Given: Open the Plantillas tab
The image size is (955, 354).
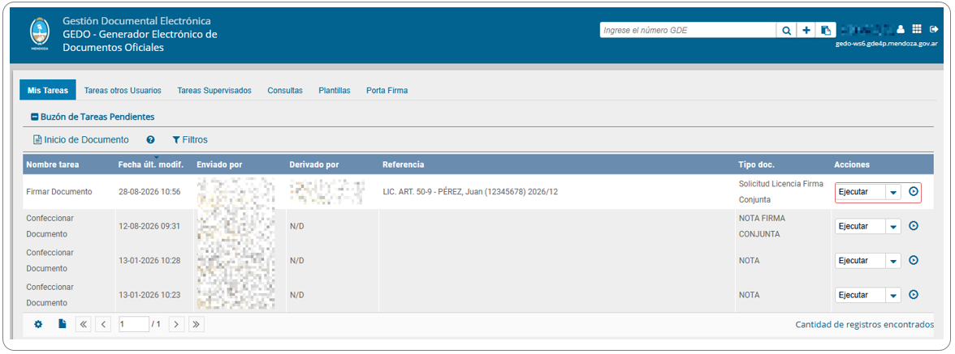Looking at the screenshot, I should point(335,91).
